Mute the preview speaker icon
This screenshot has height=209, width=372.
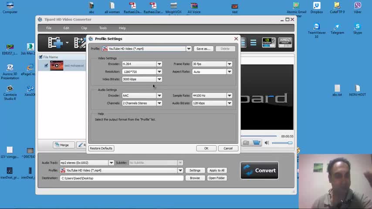click(267, 143)
